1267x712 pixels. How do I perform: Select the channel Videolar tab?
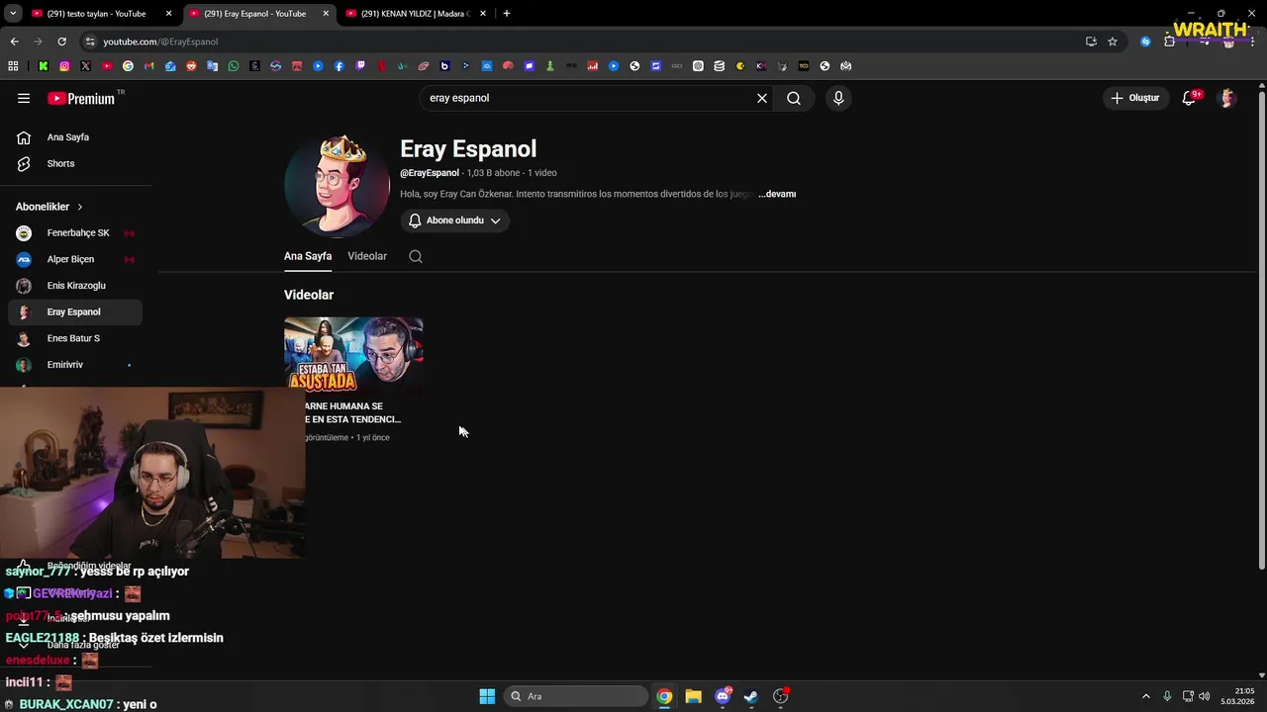tap(367, 256)
